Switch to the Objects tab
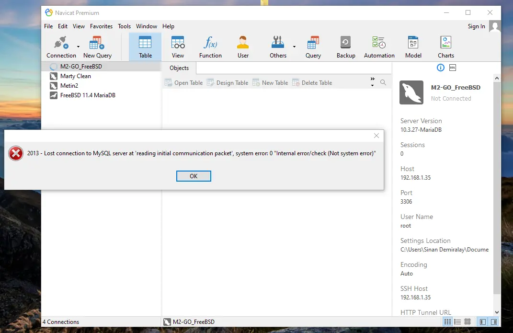The image size is (513, 333). pyautogui.click(x=179, y=68)
